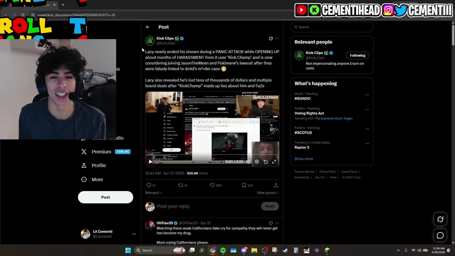Bookmark the post with 247 bookmarks

pyautogui.click(x=247, y=185)
